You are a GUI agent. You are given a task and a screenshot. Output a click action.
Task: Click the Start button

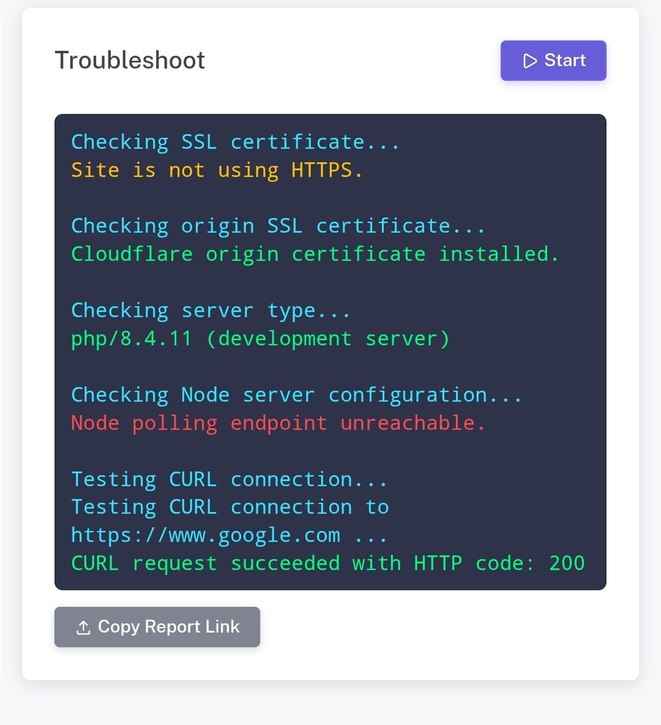coord(553,61)
